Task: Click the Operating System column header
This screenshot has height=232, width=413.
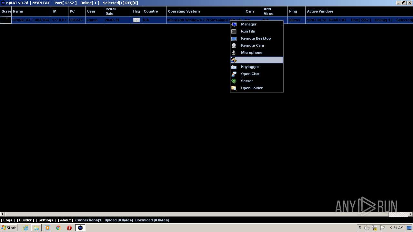Action: point(205,11)
